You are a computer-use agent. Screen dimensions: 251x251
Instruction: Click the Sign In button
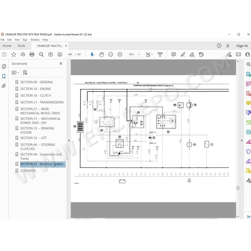pos(242,46)
